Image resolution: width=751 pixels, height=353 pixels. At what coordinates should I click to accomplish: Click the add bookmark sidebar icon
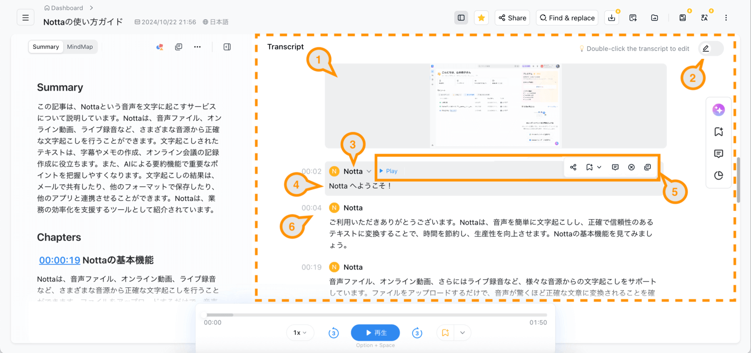click(719, 132)
